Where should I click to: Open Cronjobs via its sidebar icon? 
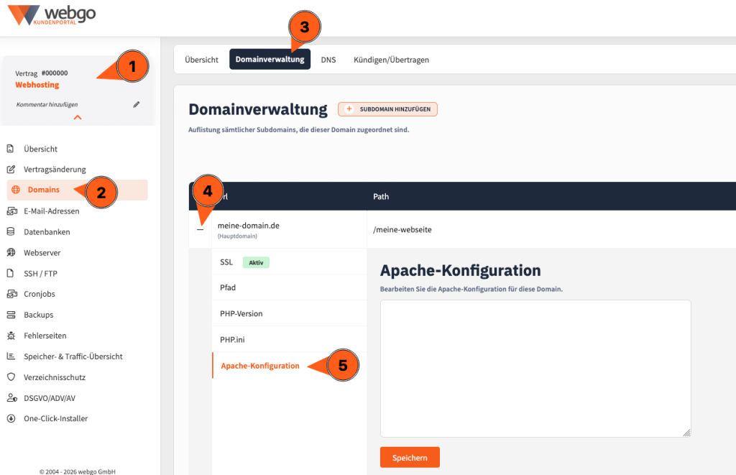pos(10,293)
